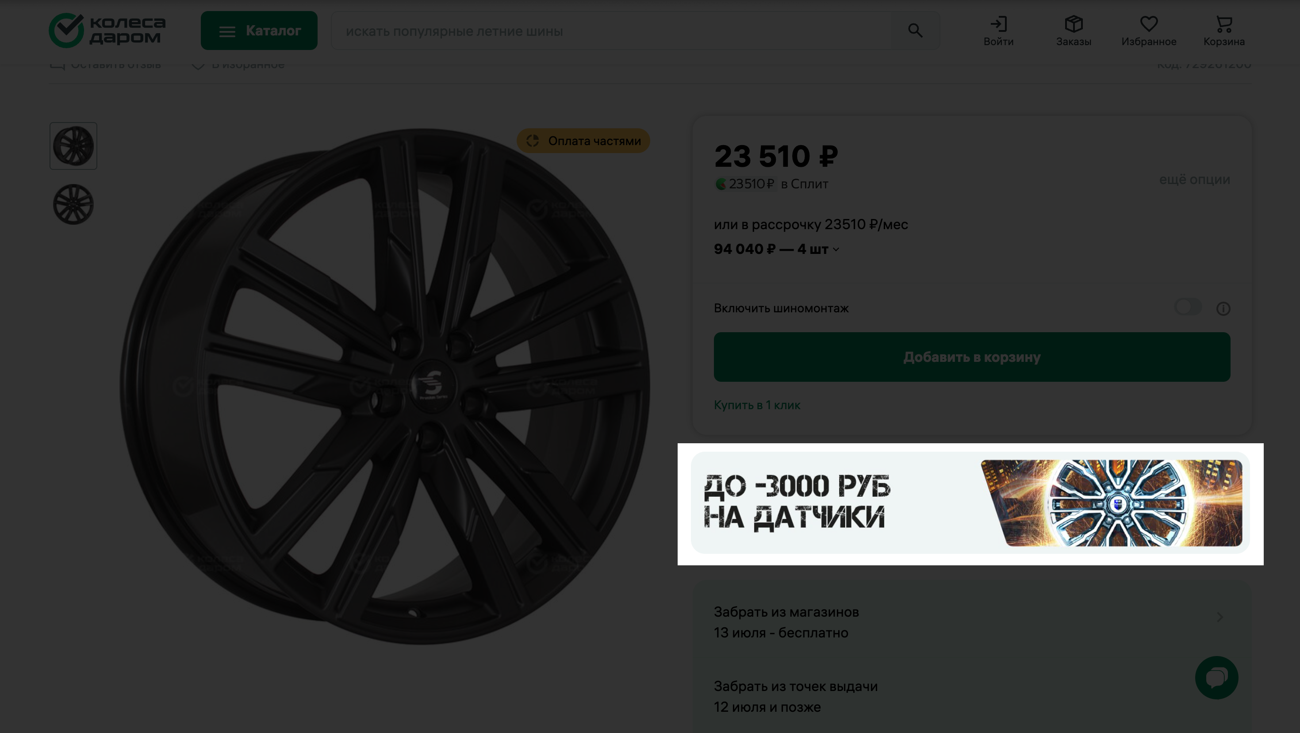
Task: Click Купить в 1 клик link
Action: click(x=756, y=405)
